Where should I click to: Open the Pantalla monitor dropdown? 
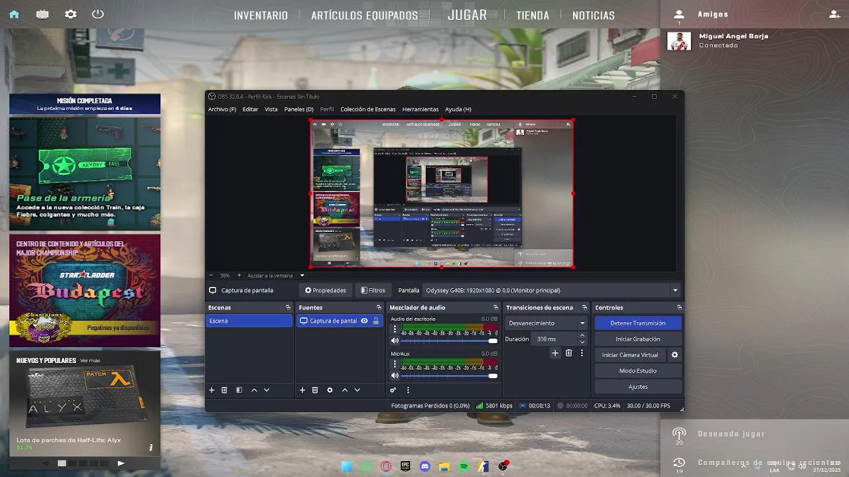(x=552, y=290)
